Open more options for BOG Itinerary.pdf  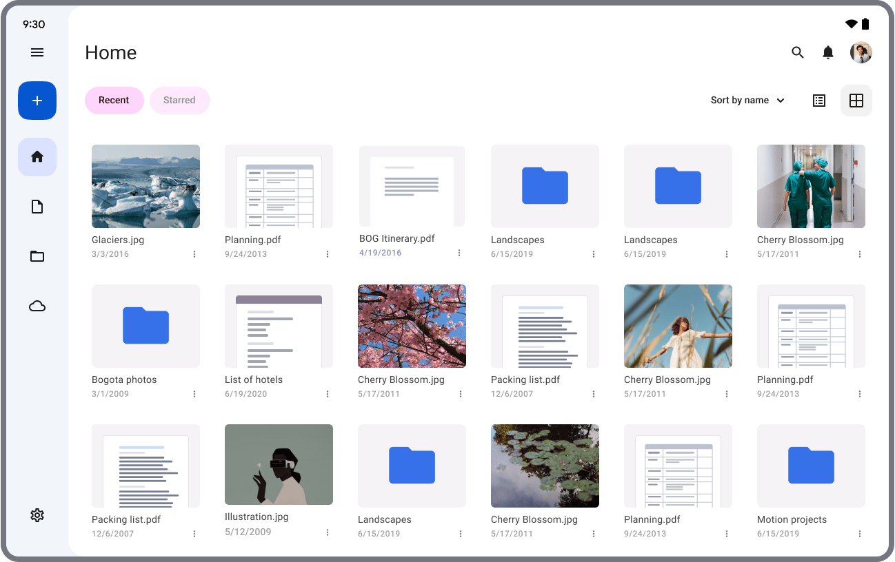pos(459,253)
